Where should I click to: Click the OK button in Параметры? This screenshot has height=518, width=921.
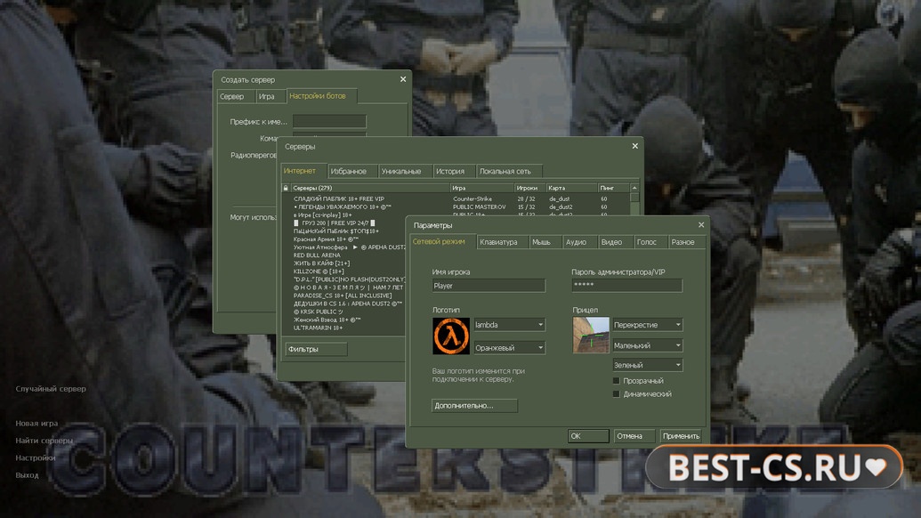(x=588, y=436)
